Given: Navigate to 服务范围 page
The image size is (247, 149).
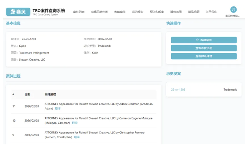Looking at the screenshot, I should (176, 12).
